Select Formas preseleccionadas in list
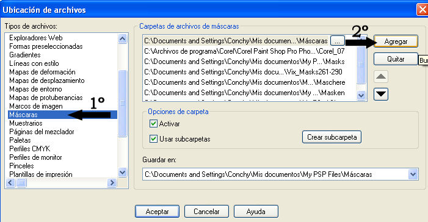The width and height of the screenshot is (428, 222). pos(46,46)
